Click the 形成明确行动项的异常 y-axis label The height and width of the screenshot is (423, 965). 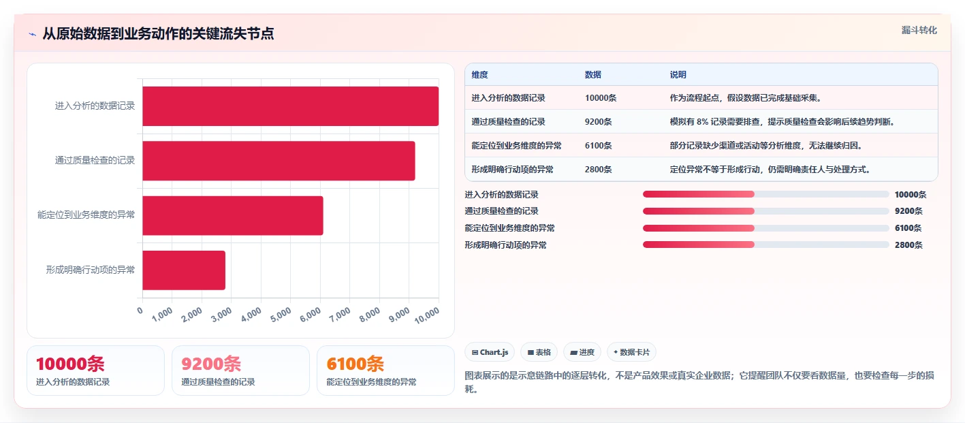90,270
